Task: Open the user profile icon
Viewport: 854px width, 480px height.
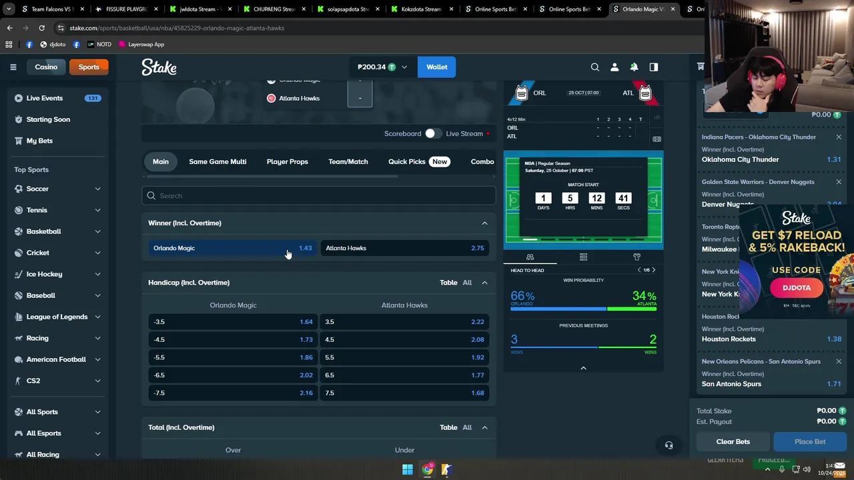Action: [614, 67]
